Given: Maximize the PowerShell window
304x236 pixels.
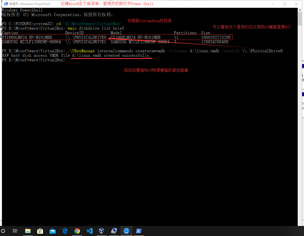Looking at the screenshot, I should pos(285,4).
